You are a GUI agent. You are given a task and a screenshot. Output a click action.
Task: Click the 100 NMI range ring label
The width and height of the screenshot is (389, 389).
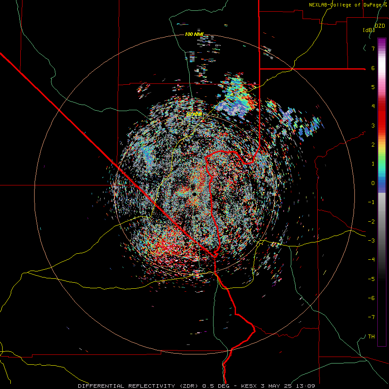click(x=194, y=34)
